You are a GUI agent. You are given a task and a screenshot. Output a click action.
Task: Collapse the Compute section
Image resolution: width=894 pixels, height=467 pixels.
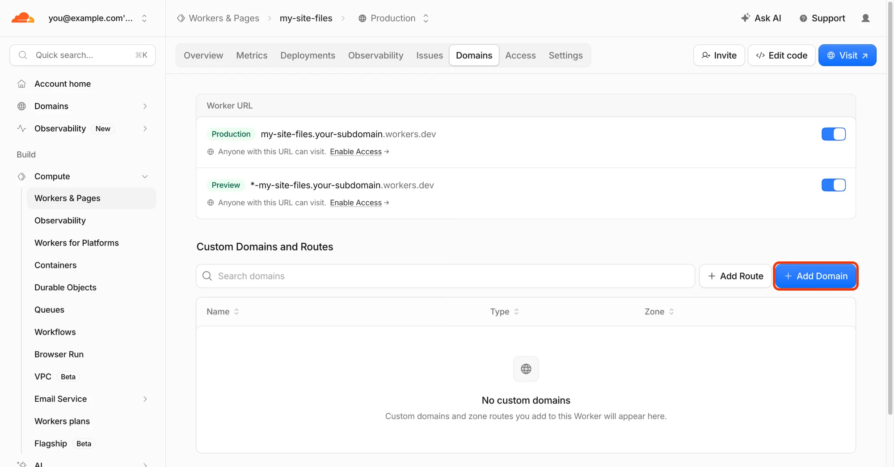pyautogui.click(x=145, y=176)
